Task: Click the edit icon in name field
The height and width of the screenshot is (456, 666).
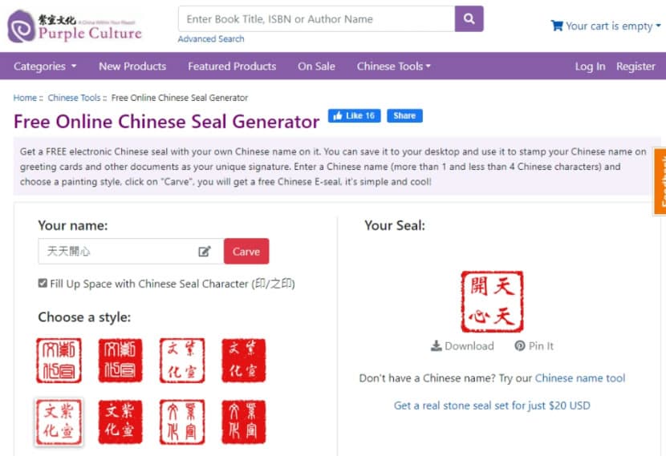Action: [x=205, y=252]
